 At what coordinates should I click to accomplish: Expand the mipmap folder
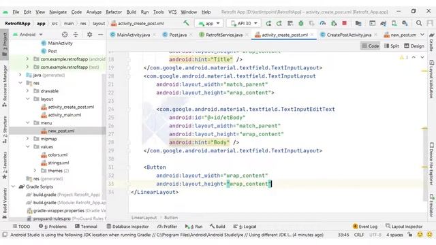point(27,139)
